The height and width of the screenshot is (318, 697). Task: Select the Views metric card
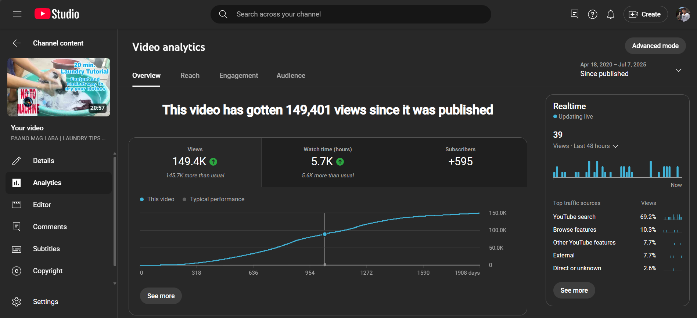(x=195, y=162)
